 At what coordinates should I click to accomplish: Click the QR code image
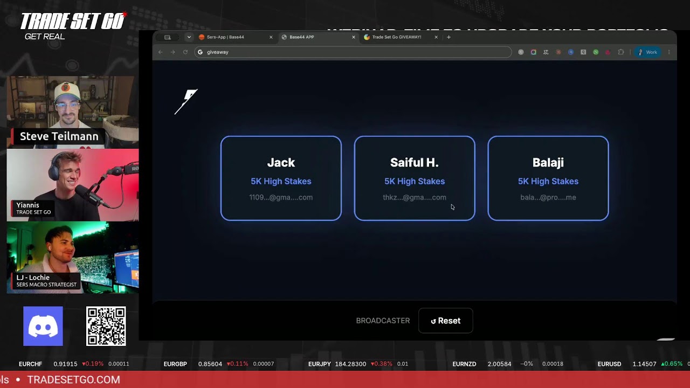(x=106, y=326)
